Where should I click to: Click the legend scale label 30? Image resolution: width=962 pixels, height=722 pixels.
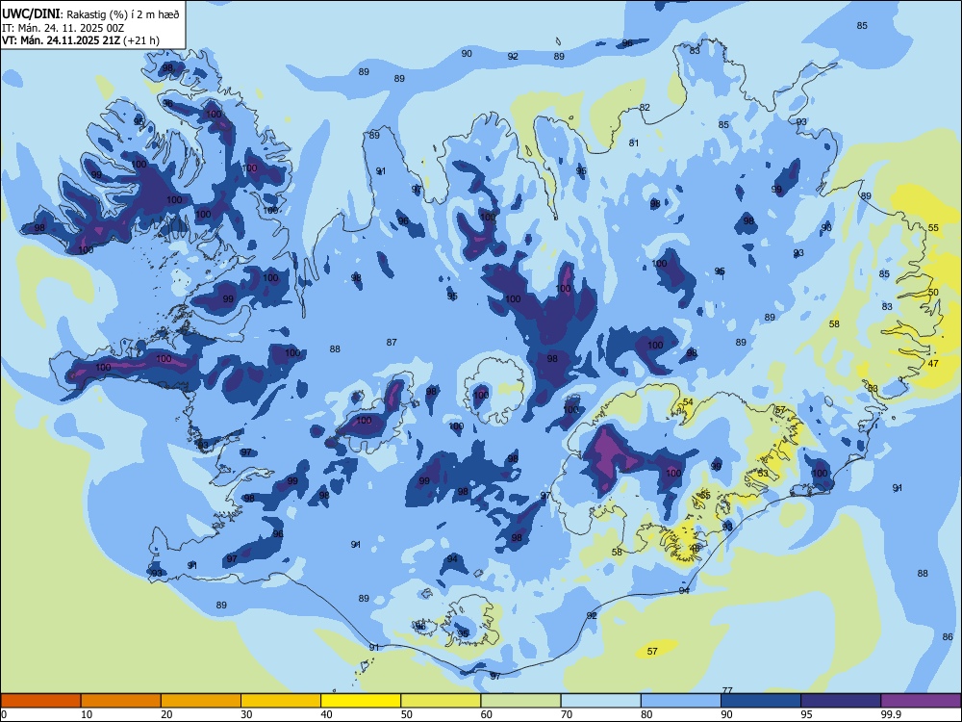pyautogui.click(x=246, y=714)
